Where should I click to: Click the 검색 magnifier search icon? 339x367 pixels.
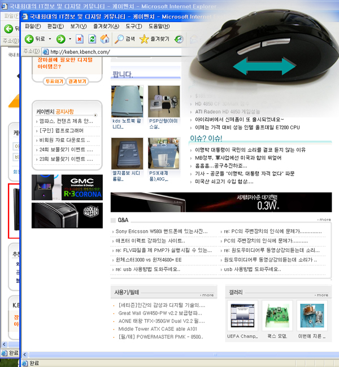pos(119,39)
